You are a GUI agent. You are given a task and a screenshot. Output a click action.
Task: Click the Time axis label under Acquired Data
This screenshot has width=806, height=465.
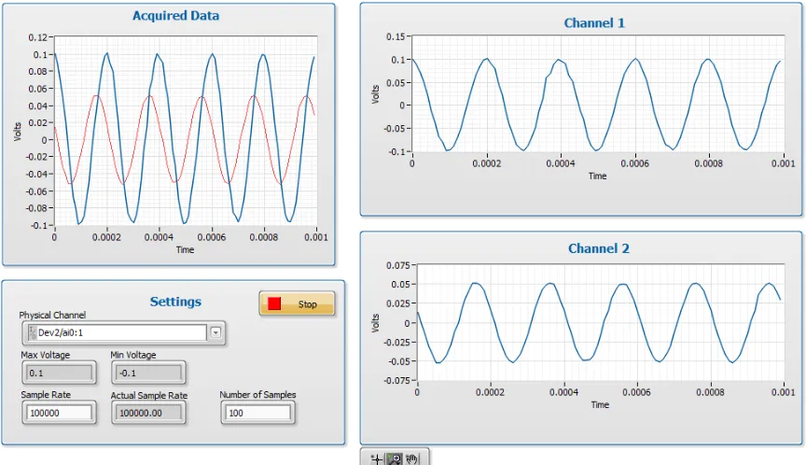point(185,250)
